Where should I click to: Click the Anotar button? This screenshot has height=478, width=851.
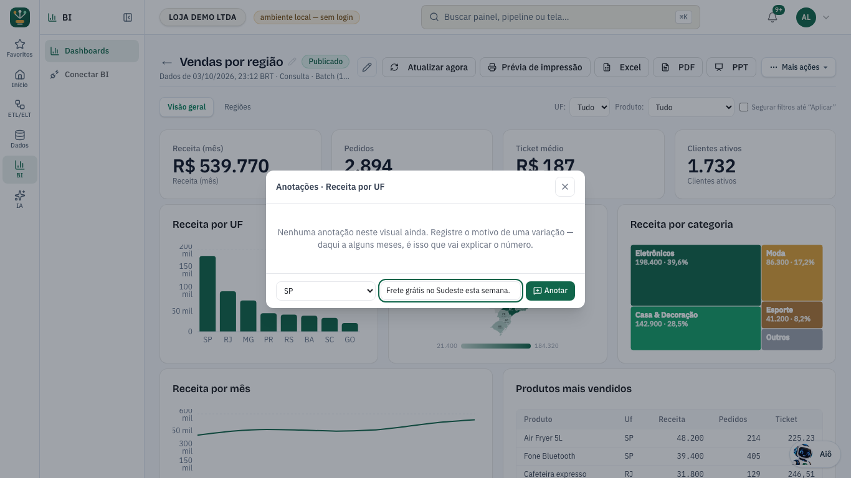[550, 291]
